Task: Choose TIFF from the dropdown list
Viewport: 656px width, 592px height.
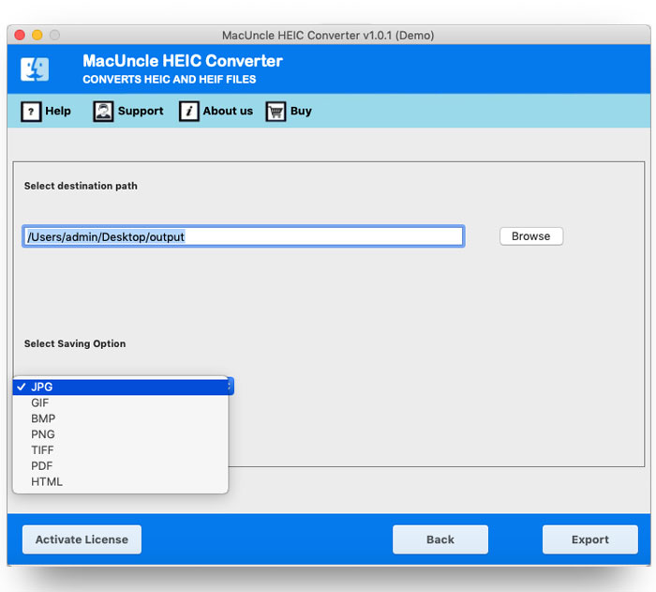Action: (43, 450)
